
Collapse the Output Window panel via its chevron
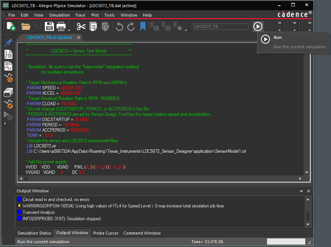pyautogui.click(x=300, y=191)
